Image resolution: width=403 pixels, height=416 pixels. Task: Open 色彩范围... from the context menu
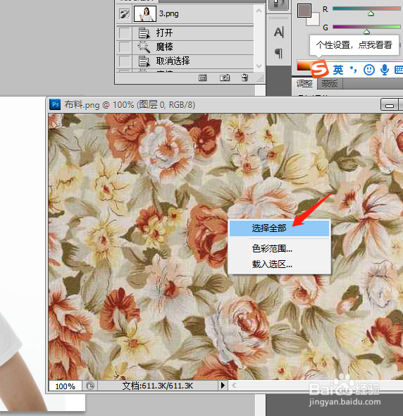click(279, 249)
